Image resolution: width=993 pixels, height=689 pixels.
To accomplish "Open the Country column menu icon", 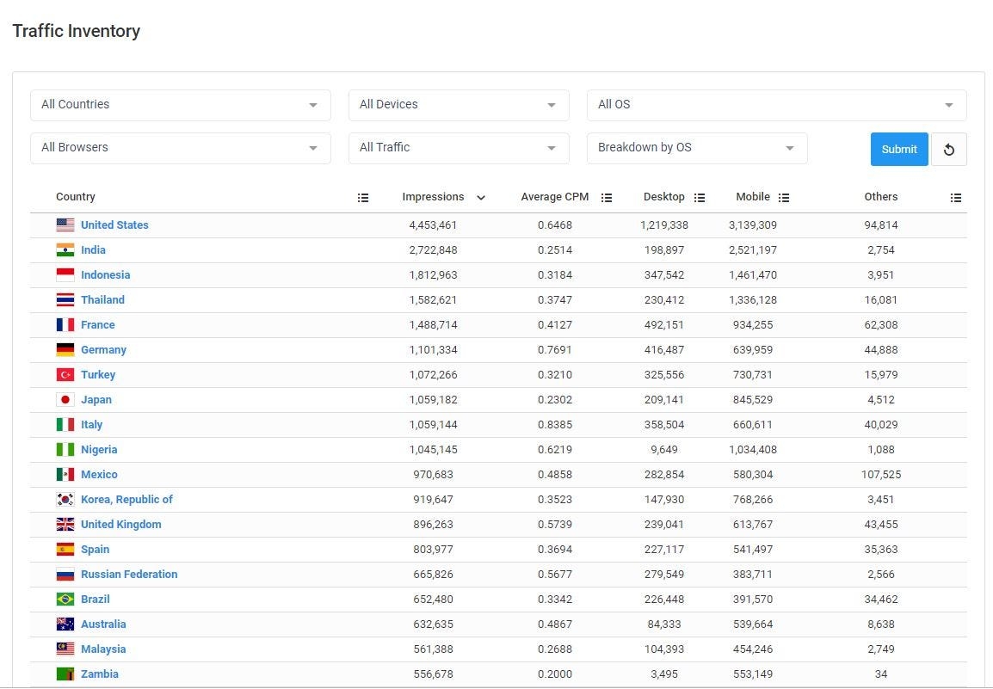I will (x=363, y=198).
